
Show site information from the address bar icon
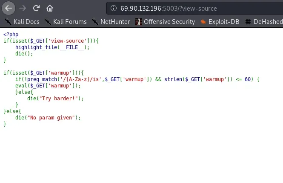(x=113, y=8)
